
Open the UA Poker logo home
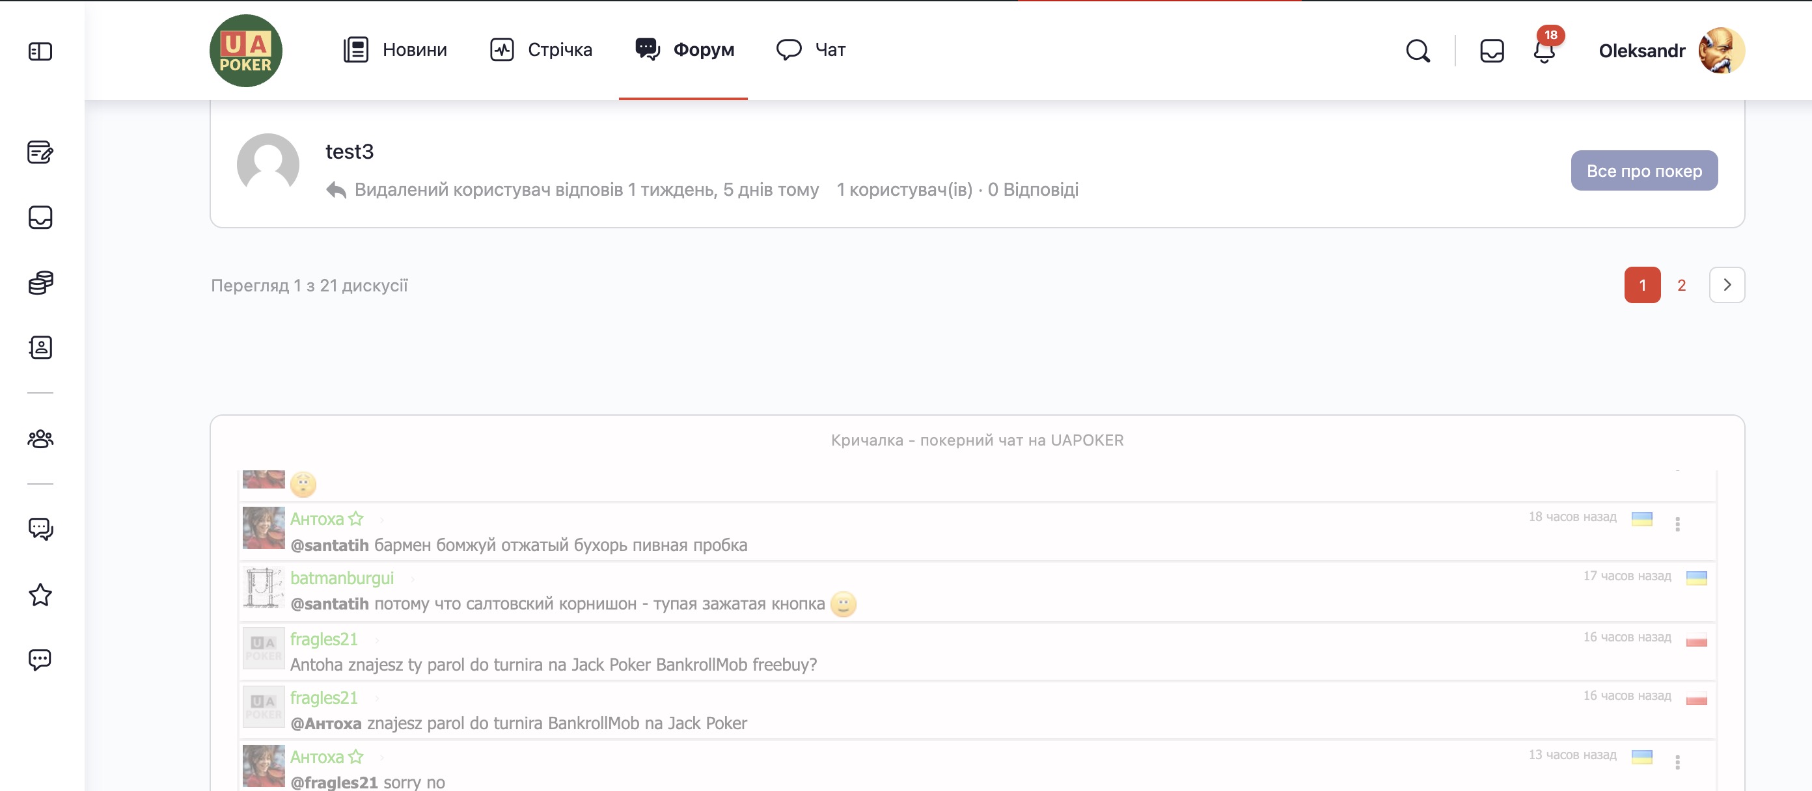pyautogui.click(x=245, y=51)
